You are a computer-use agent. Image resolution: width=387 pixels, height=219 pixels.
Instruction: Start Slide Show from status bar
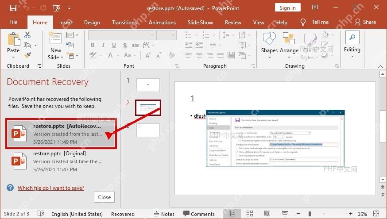[x=285, y=214]
